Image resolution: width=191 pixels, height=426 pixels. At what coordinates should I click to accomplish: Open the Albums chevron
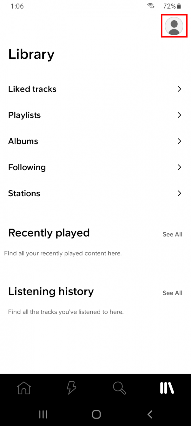click(179, 141)
